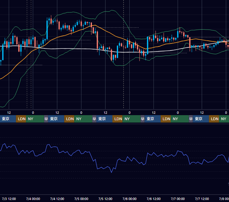Select the 7/7 東京 session block
Image resolution: width=229 pixels, height=202 pixels.
pos(201,119)
